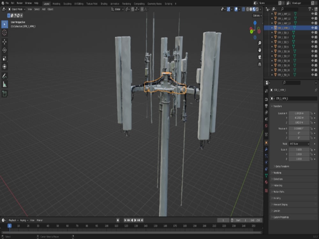Play the animation forward
This screenshot has width=319, height=239.
(x=135, y=220)
